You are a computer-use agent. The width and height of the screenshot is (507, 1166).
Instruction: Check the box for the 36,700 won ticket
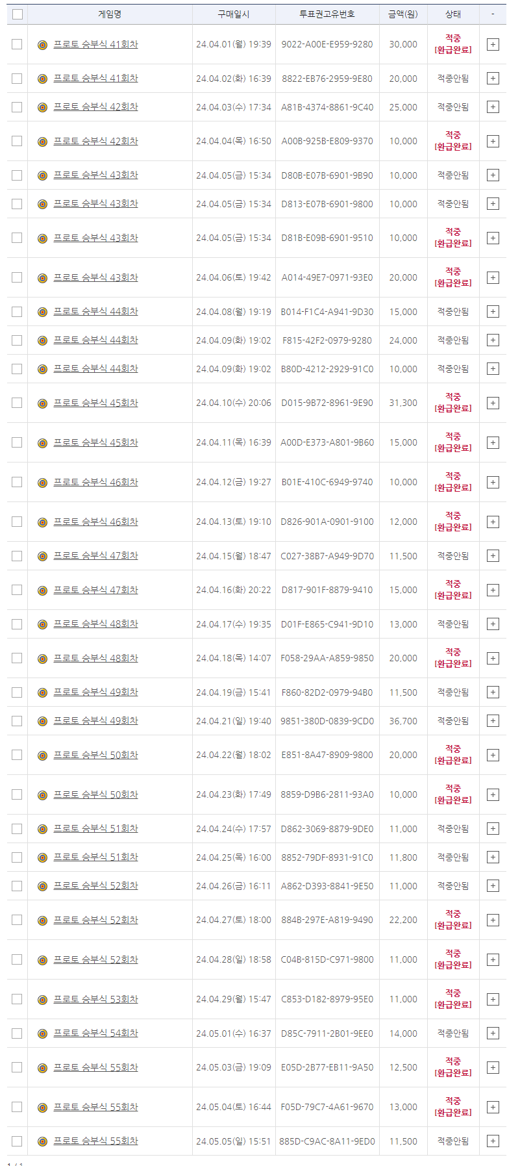coord(17,721)
